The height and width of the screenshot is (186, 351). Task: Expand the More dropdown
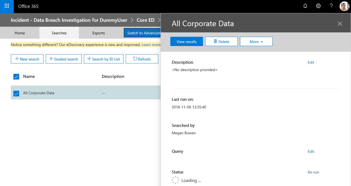click(256, 41)
